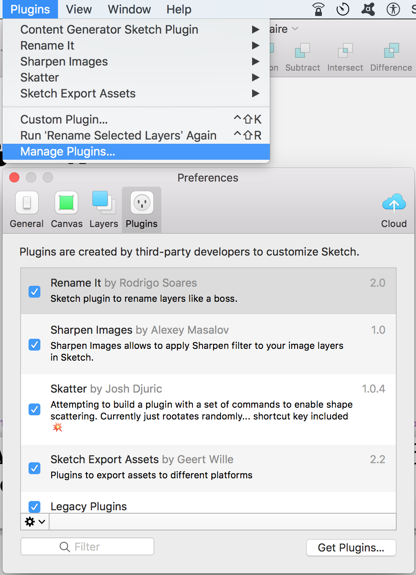Click the Get Plugins... button
Screen dimensions: 416x575
coord(351,547)
